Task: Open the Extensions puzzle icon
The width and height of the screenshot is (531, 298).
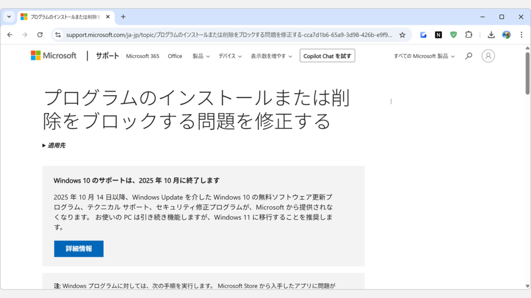Action: (469, 35)
